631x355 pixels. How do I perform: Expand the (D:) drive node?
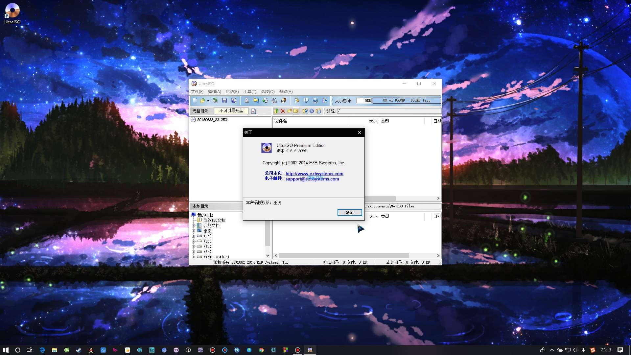pos(194,241)
